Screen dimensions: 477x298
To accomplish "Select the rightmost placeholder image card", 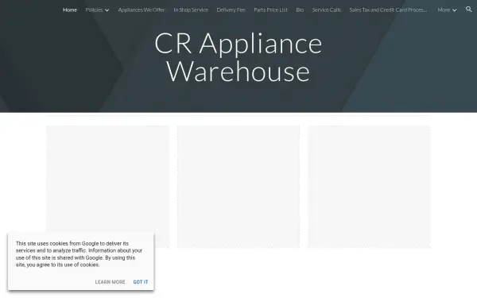I will click(370, 187).
